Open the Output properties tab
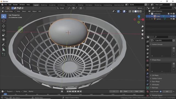Viewport: 176px width, 99px height. [x=148, y=50]
